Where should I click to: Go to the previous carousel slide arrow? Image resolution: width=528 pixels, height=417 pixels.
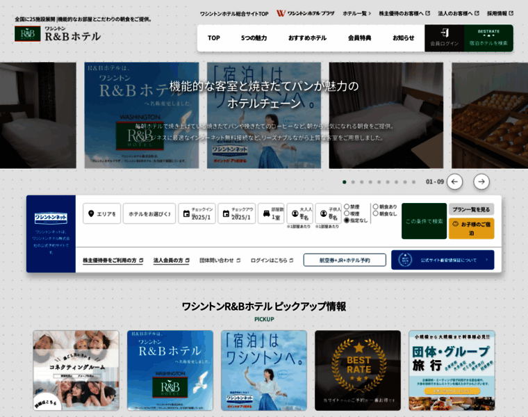point(454,181)
